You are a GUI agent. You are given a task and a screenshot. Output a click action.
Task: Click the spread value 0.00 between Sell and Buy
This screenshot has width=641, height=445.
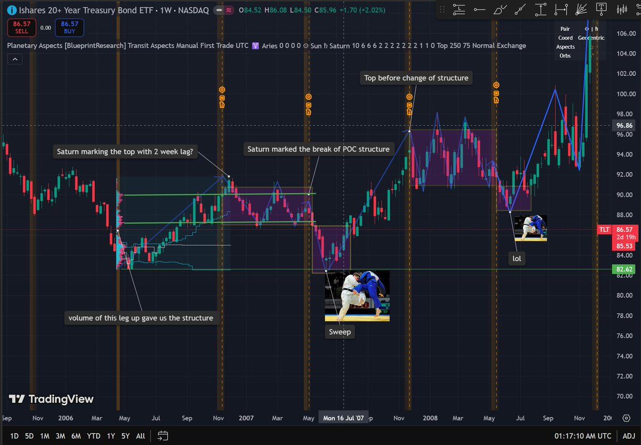pos(45,28)
